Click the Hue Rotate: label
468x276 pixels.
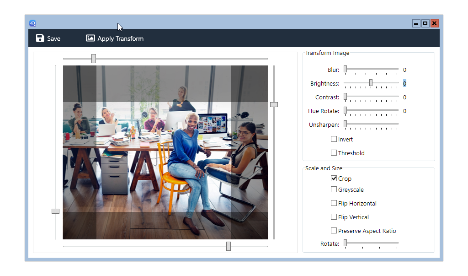coord(324,111)
